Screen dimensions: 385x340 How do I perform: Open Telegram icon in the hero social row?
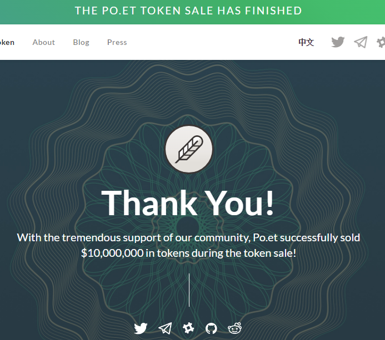point(165,328)
